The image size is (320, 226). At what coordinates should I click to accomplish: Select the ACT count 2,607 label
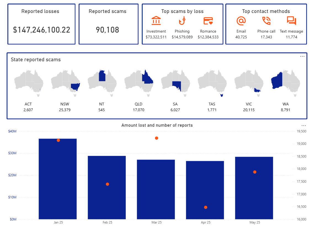pyautogui.click(x=28, y=110)
